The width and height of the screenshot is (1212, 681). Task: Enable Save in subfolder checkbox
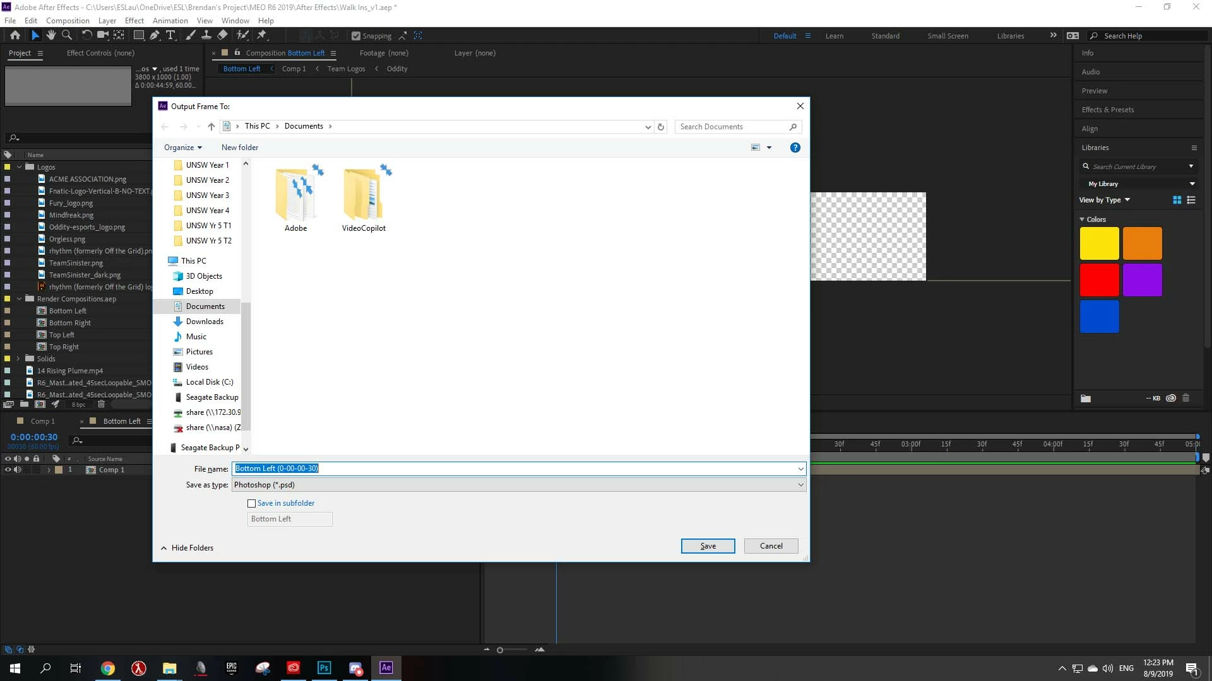point(252,503)
